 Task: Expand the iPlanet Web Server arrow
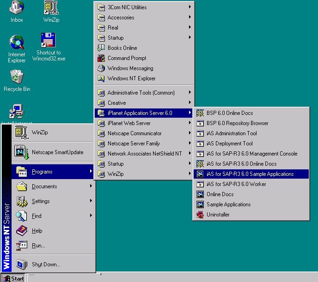(x=190, y=123)
